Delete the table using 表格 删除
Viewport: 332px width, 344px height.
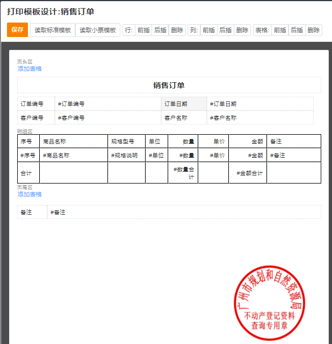pyautogui.click(x=314, y=30)
